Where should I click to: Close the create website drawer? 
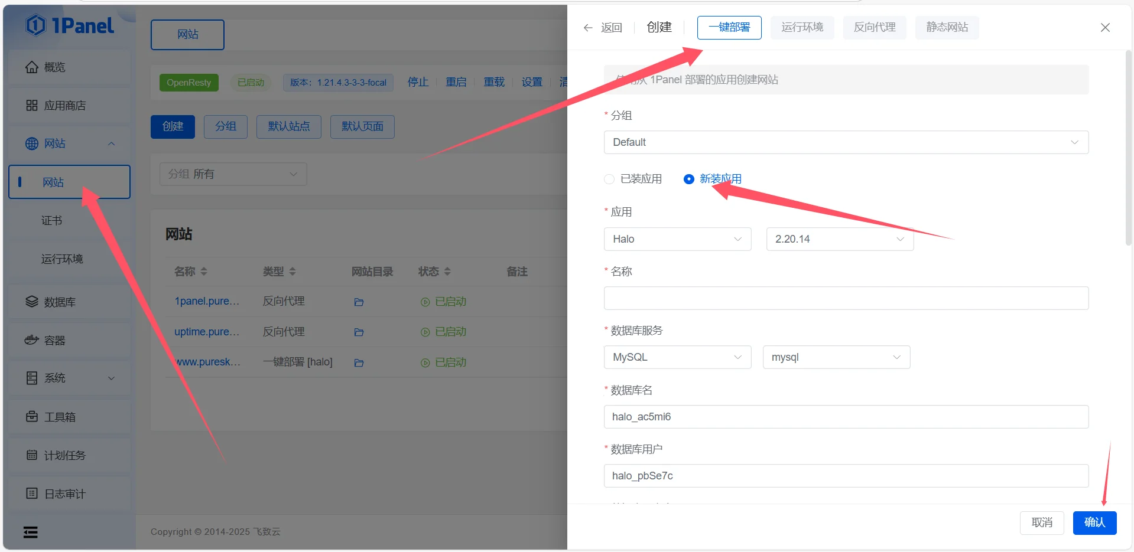[x=1105, y=28]
